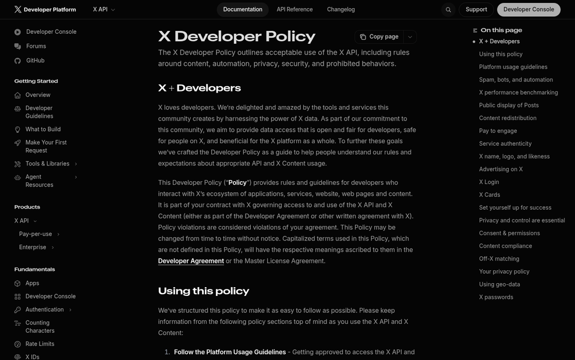Viewport: 575px width, 360px height.
Task: Expand the Authentication submenu chevron
Action: point(70,310)
